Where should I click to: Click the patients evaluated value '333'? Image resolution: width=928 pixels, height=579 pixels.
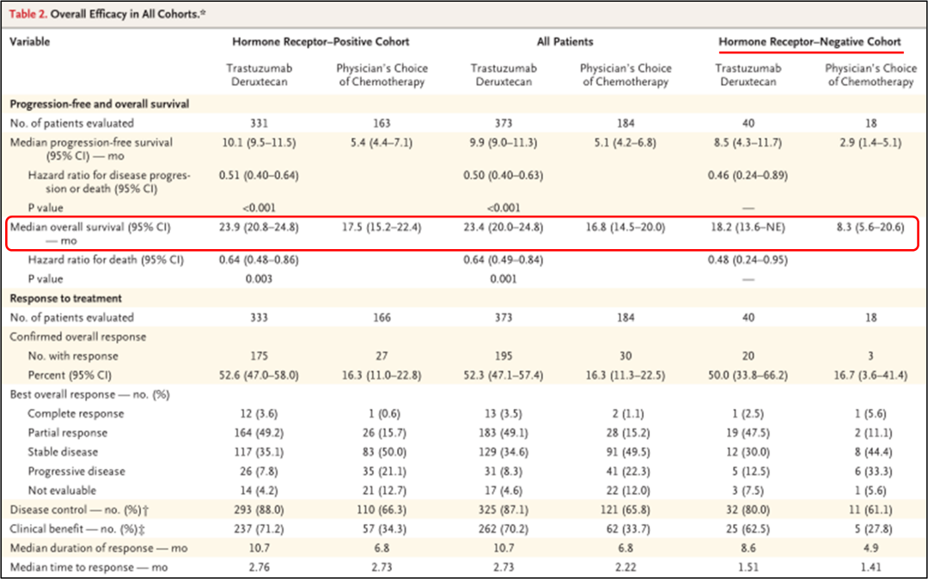pos(259,318)
